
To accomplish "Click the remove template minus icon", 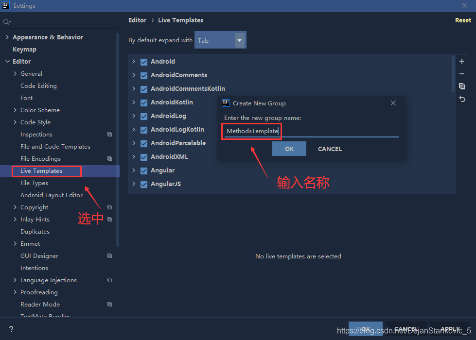I will click(x=462, y=74).
